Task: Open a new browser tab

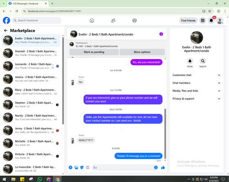Action: click(x=52, y=4)
